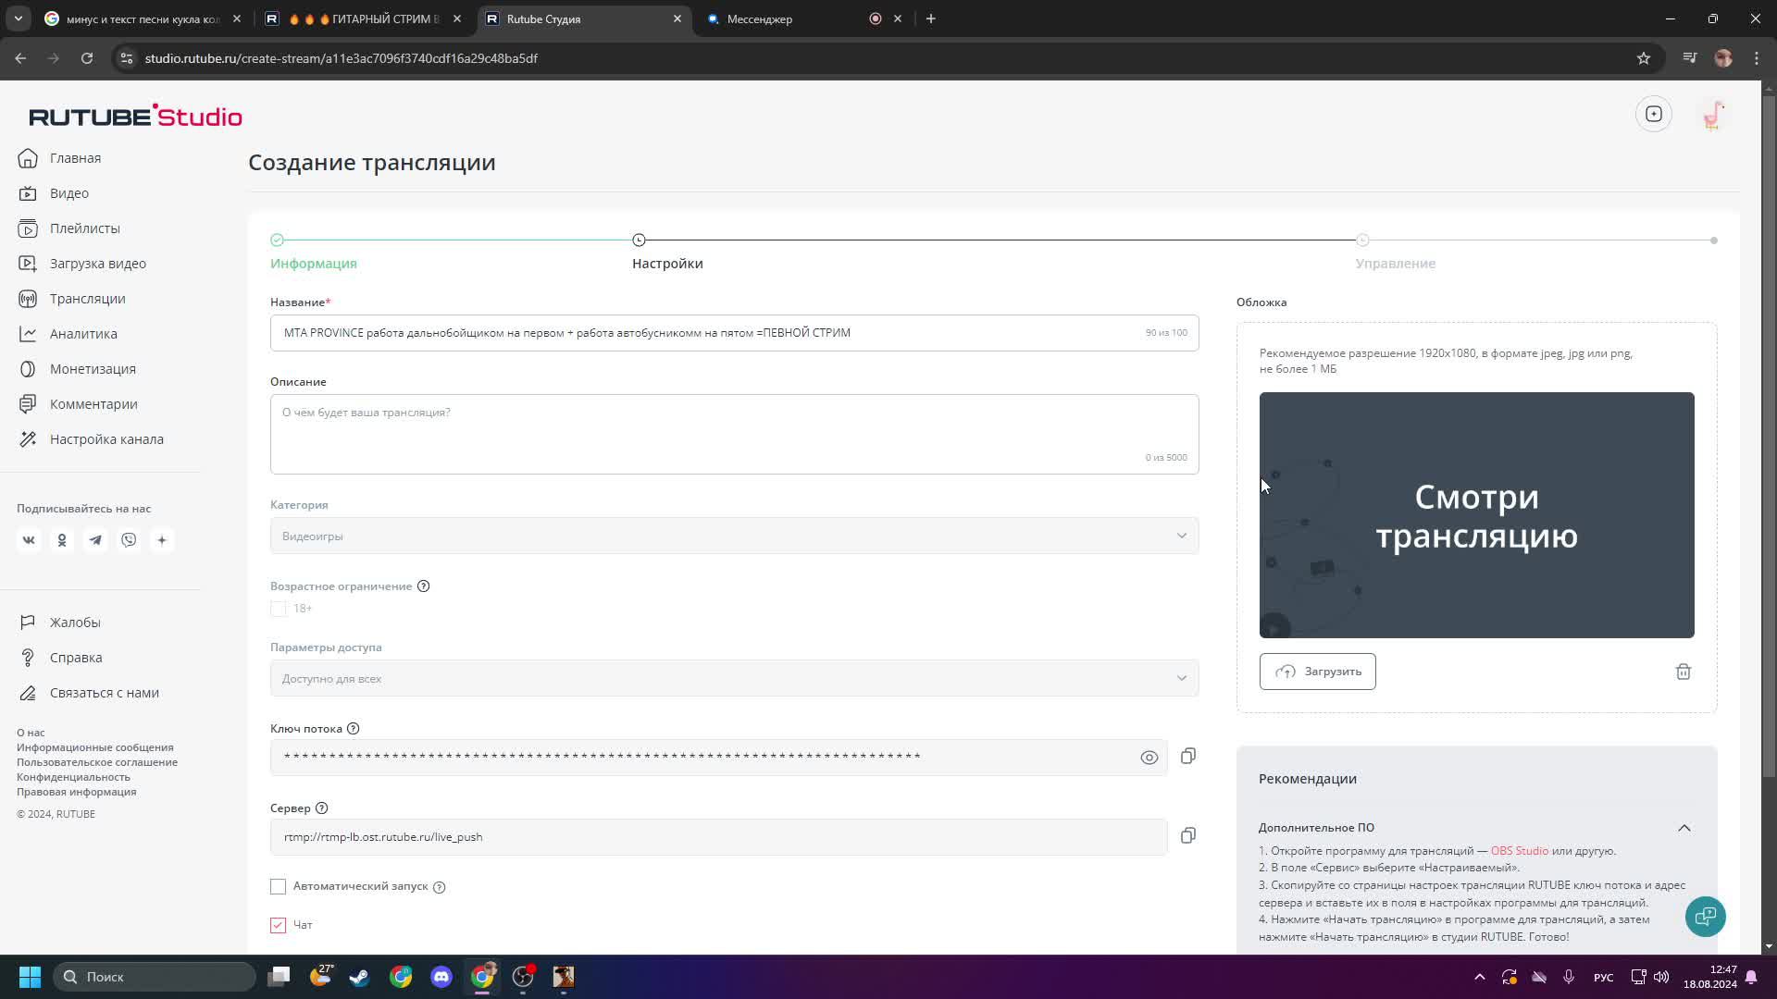This screenshot has height=999, width=1777.
Task: Collapse the Дополнительное ПО section
Action: 1684,828
